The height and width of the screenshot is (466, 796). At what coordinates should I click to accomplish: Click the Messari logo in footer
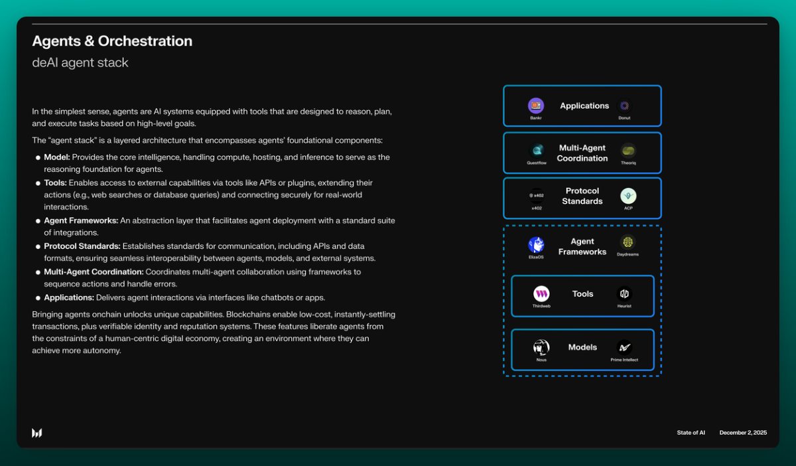(x=37, y=433)
